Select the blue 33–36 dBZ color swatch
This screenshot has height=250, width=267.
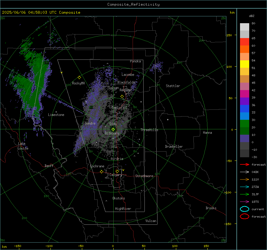[244, 109]
